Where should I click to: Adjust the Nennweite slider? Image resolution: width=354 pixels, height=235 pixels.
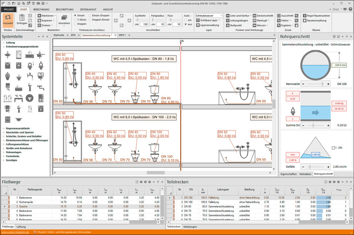click(323, 83)
